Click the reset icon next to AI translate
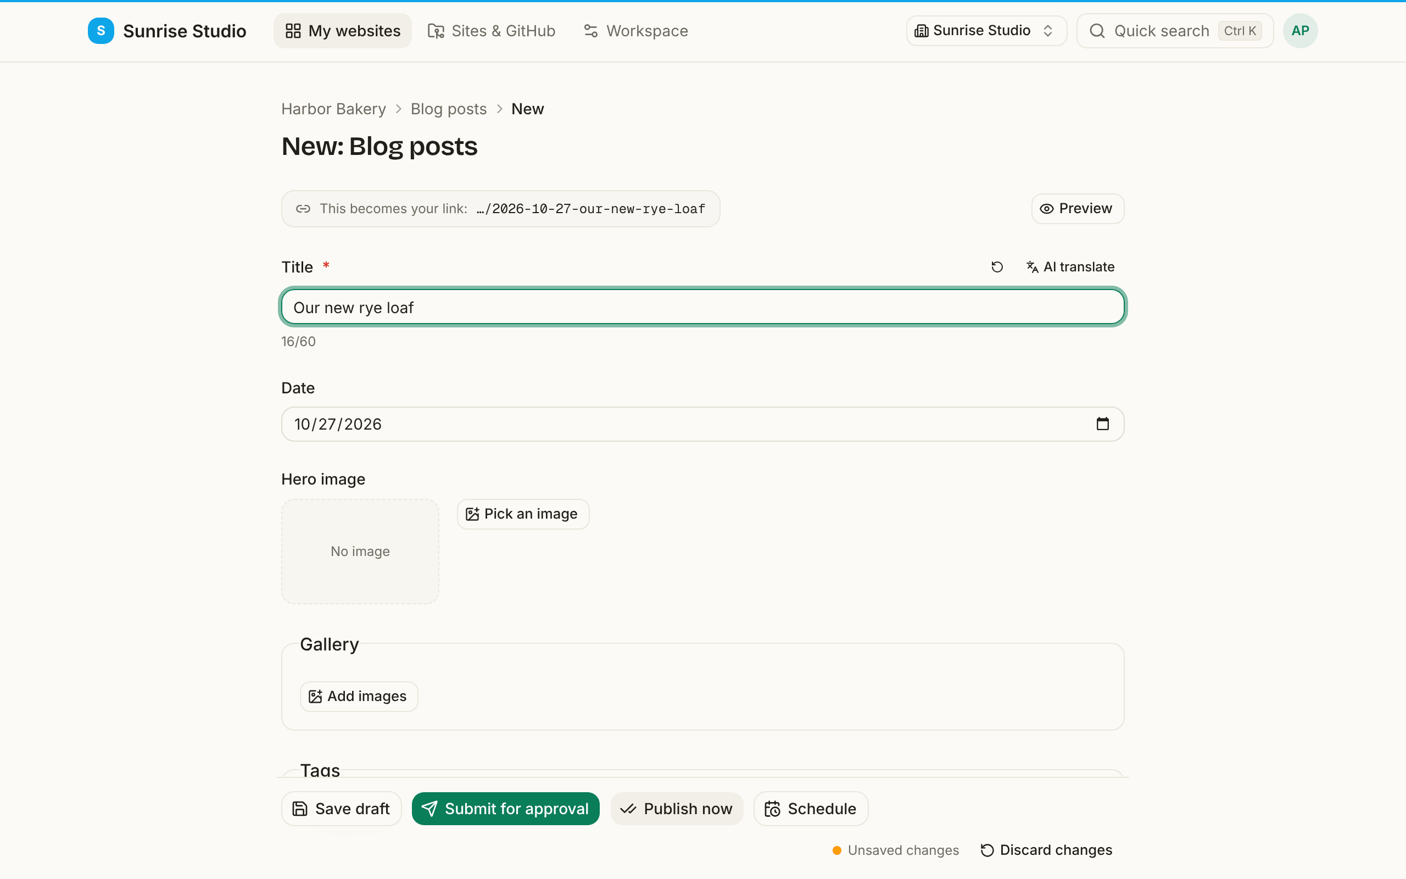The height and width of the screenshot is (879, 1406). (x=997, y=267)
